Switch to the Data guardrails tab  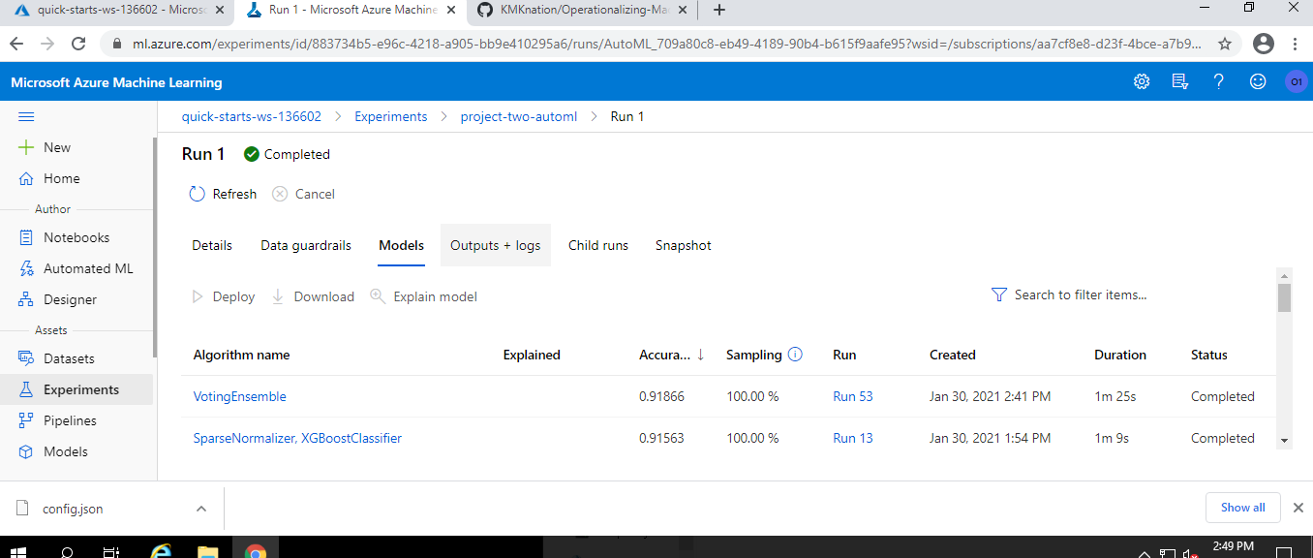(x=306, y=245)
